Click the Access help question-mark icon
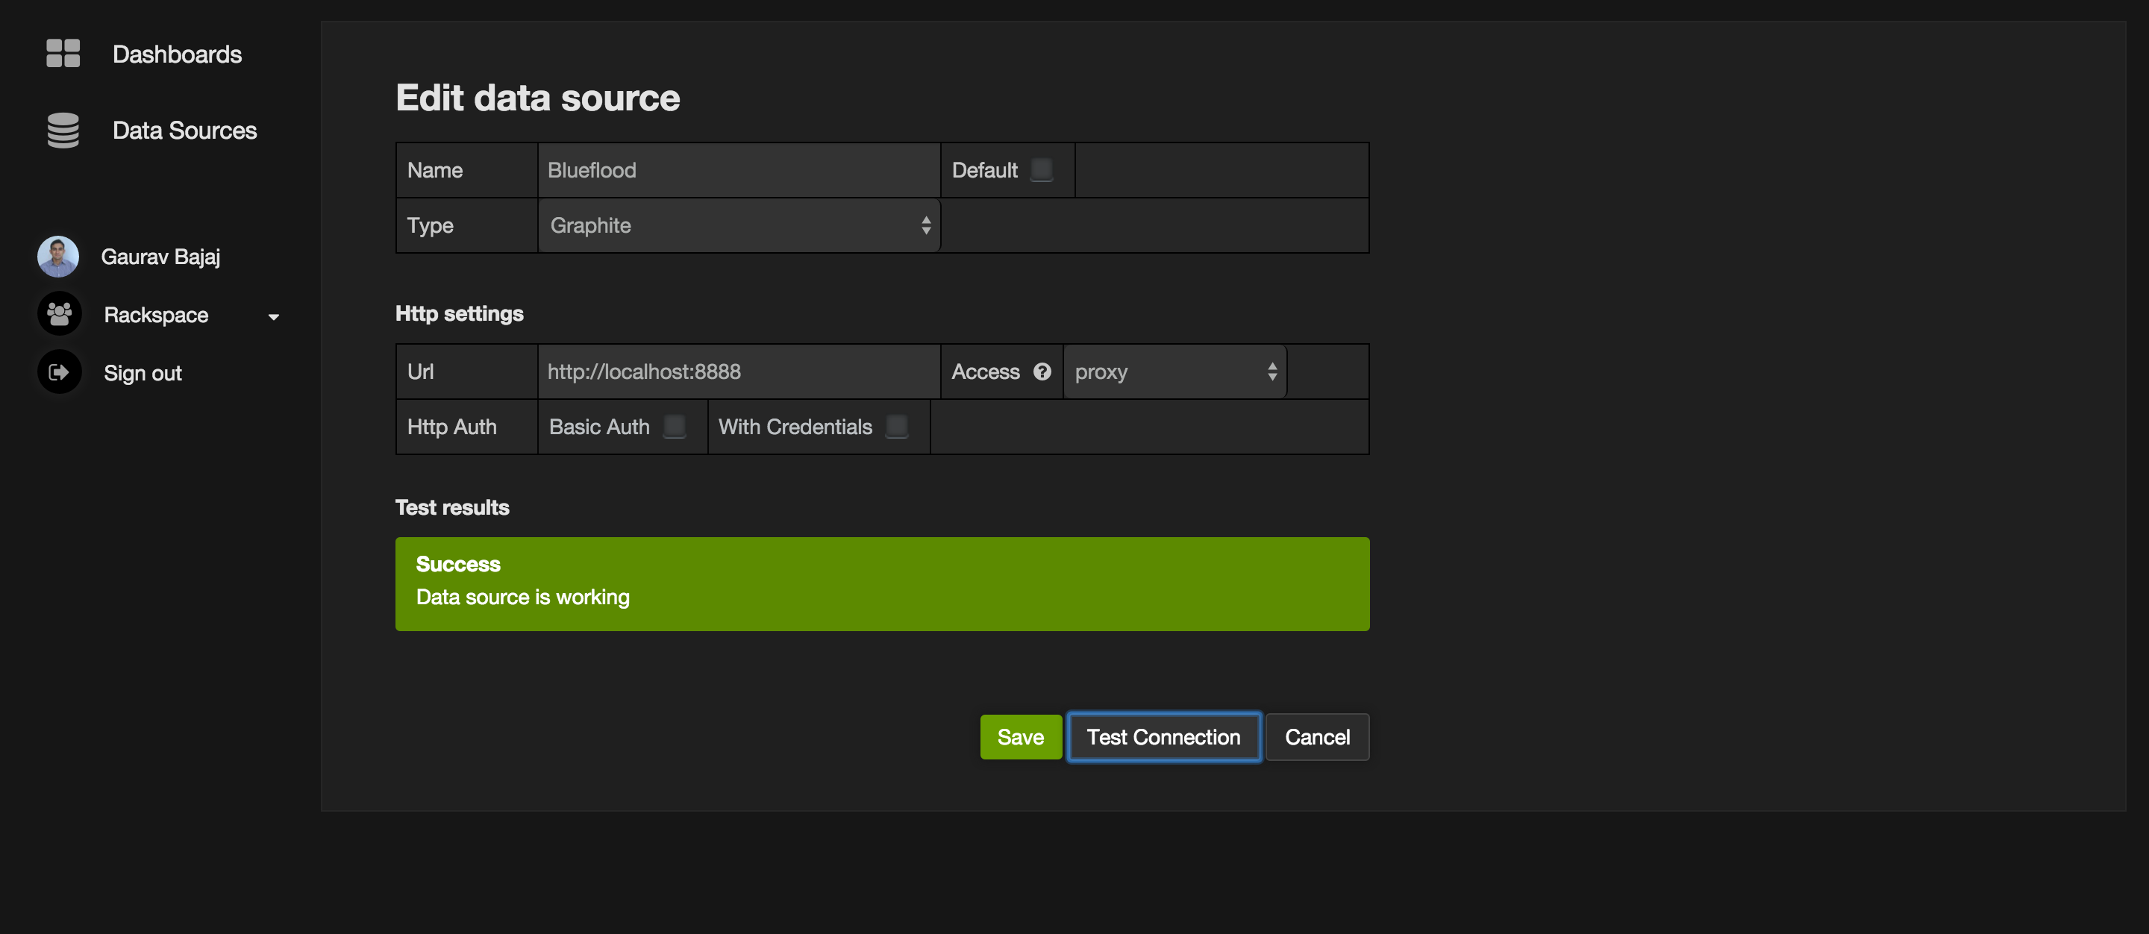 (1042, 372)
